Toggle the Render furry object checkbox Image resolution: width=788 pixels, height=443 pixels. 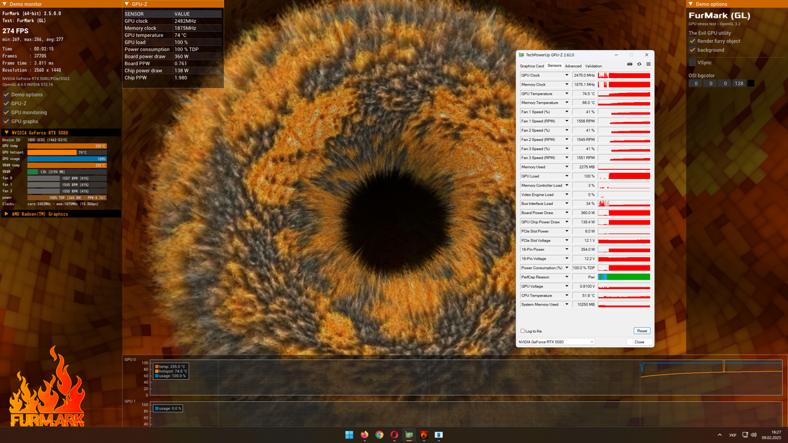(693, 41)
